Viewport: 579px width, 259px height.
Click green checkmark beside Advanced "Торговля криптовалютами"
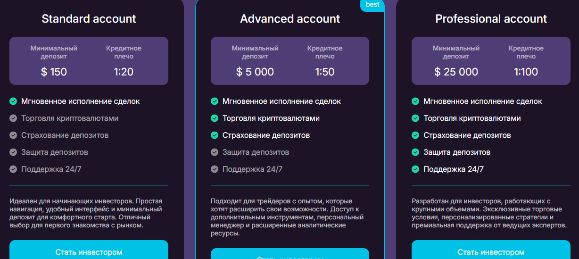pyautogui.click(x=215, y=118)
